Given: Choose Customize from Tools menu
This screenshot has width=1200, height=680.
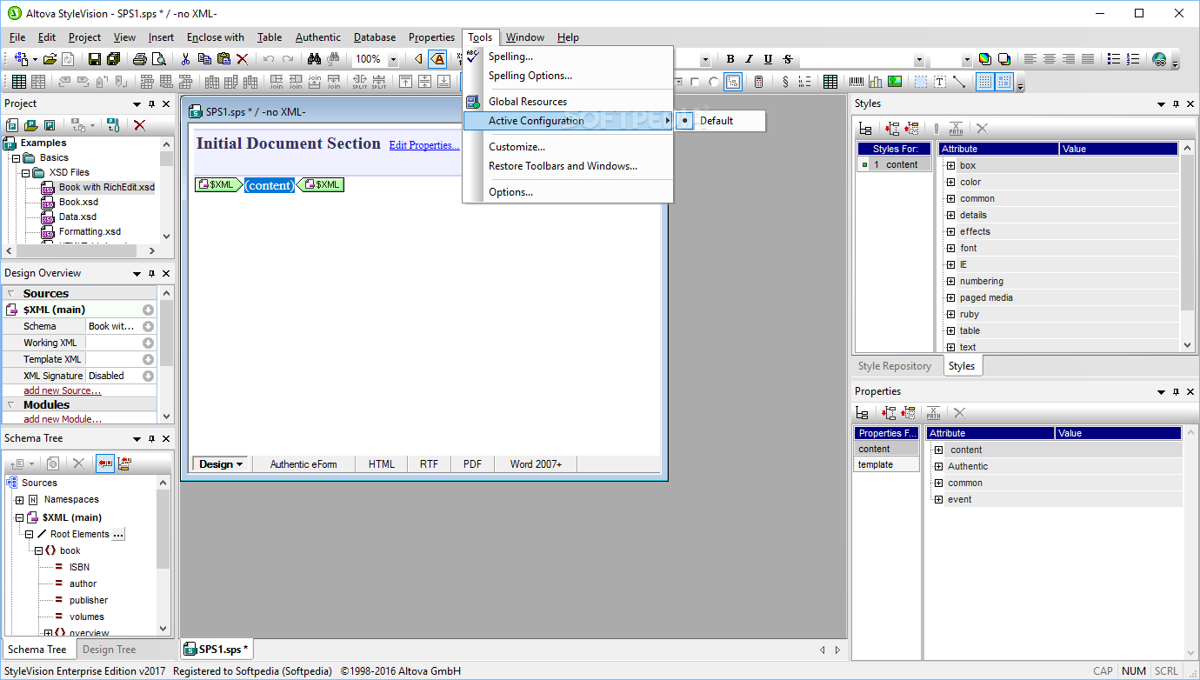Looking at the screenshot, I should click(517, 147).
